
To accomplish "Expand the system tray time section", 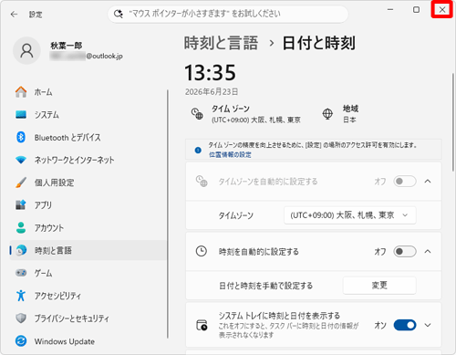I will tap(428, 325).
